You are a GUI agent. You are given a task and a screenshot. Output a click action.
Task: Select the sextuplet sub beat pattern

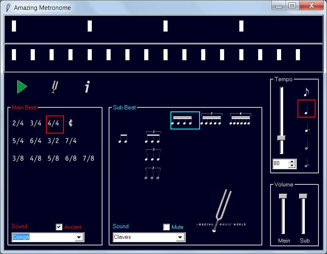click(x=240, y=120)
